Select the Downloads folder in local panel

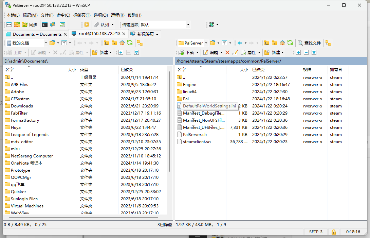22,106
